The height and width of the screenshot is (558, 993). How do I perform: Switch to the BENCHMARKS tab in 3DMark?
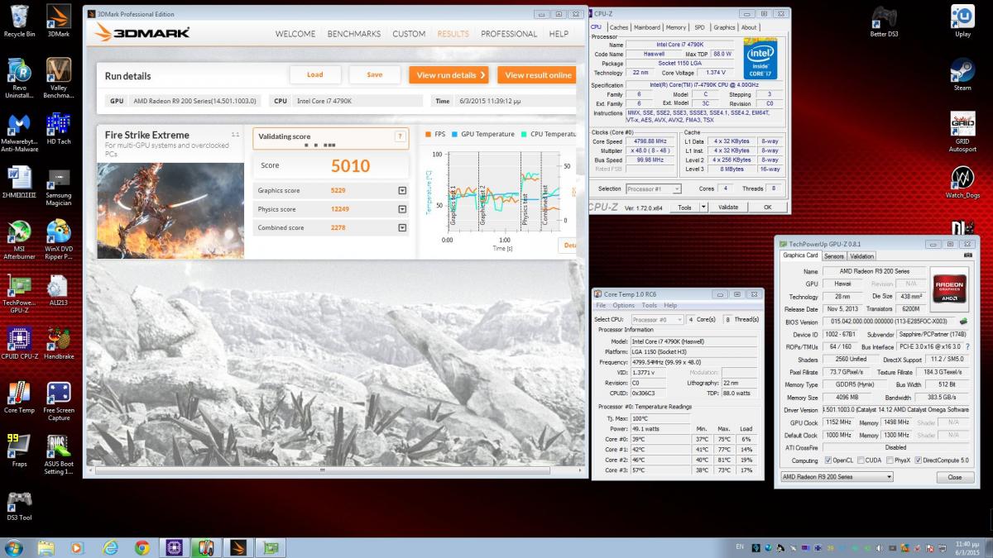(x=354, y=34)
